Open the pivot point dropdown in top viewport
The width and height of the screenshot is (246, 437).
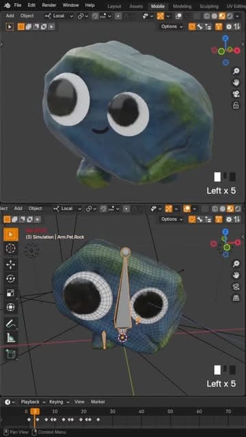83,16
